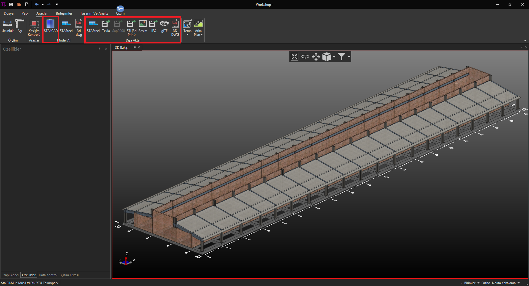Pin the Özellikler panel
Screen dimensions: 529x286
[99, 49]
